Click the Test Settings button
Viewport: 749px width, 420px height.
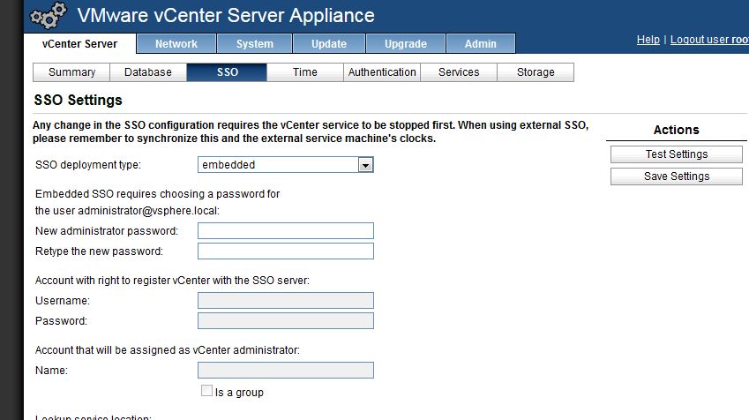click(x=676, y=154)
